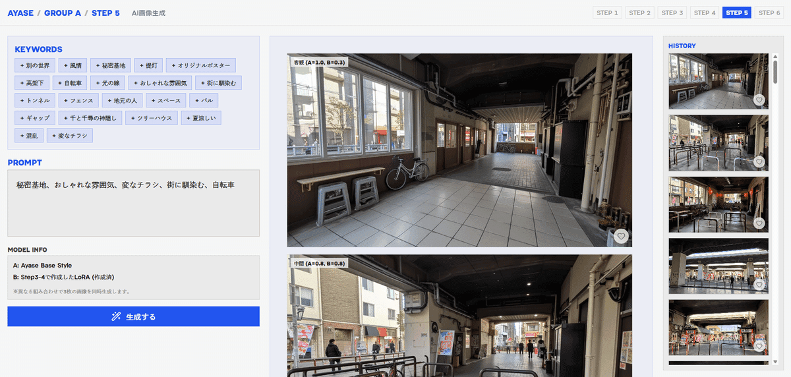Select the active STEP 5 tab

coord(736,13)
